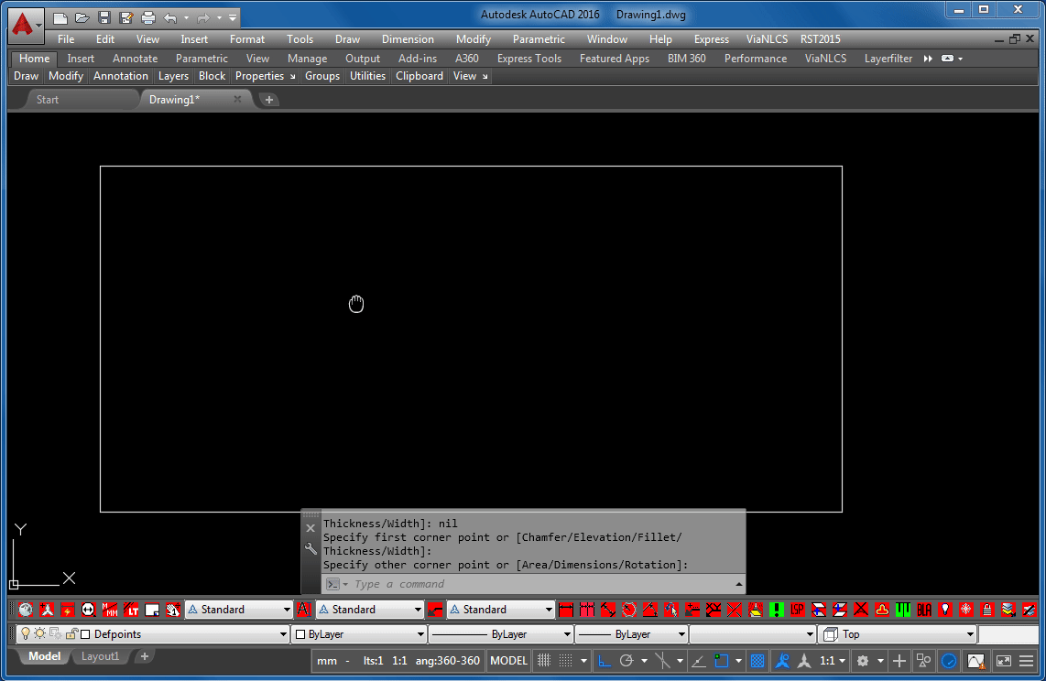Switch to the Express Tools ribbon tab
This screenshot has height=681, width=1046.
pyautogui.click(x=529, y=59)
